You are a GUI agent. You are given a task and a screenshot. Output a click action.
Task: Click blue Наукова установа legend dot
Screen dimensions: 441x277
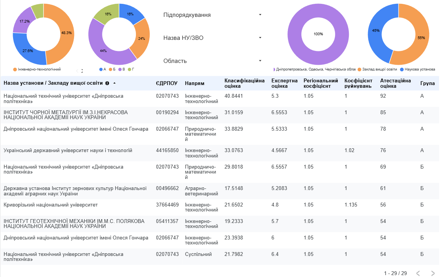click(x=402, y=69)
